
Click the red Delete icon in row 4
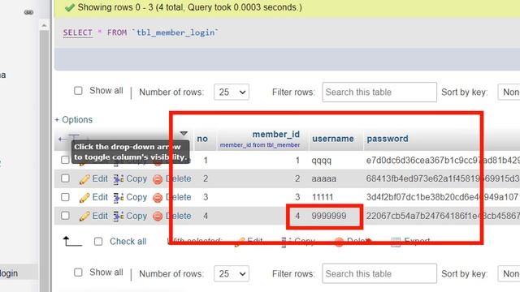(158, 217)
